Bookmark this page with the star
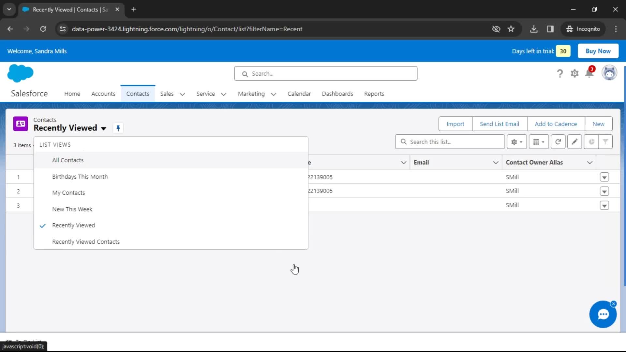Image resolution: width=626 pixels, height=352 pixels. coord(511,29)
